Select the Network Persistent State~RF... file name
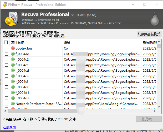This screenshot has width=163, height=132. 38,104
